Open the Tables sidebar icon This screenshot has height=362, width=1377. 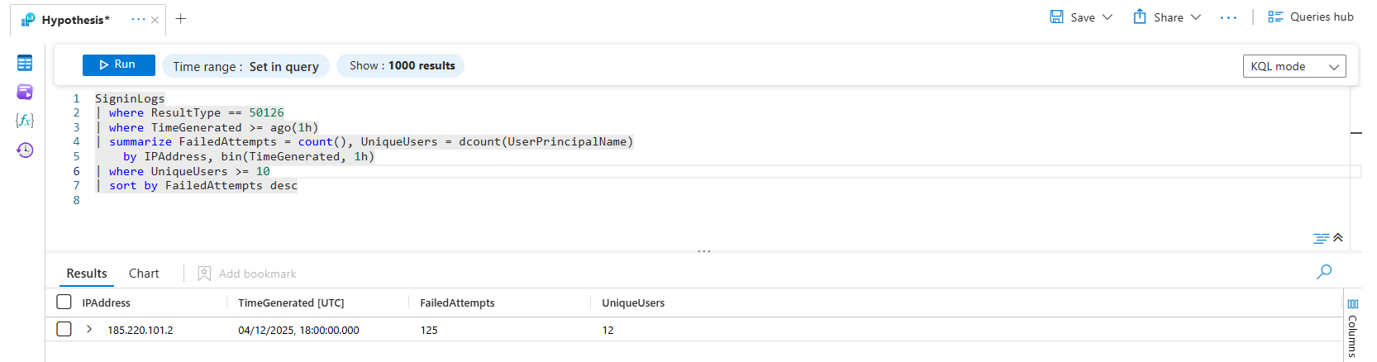point(25,63)
